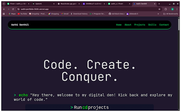Open the Dropship - Prod... bookmark

point(38,14)
